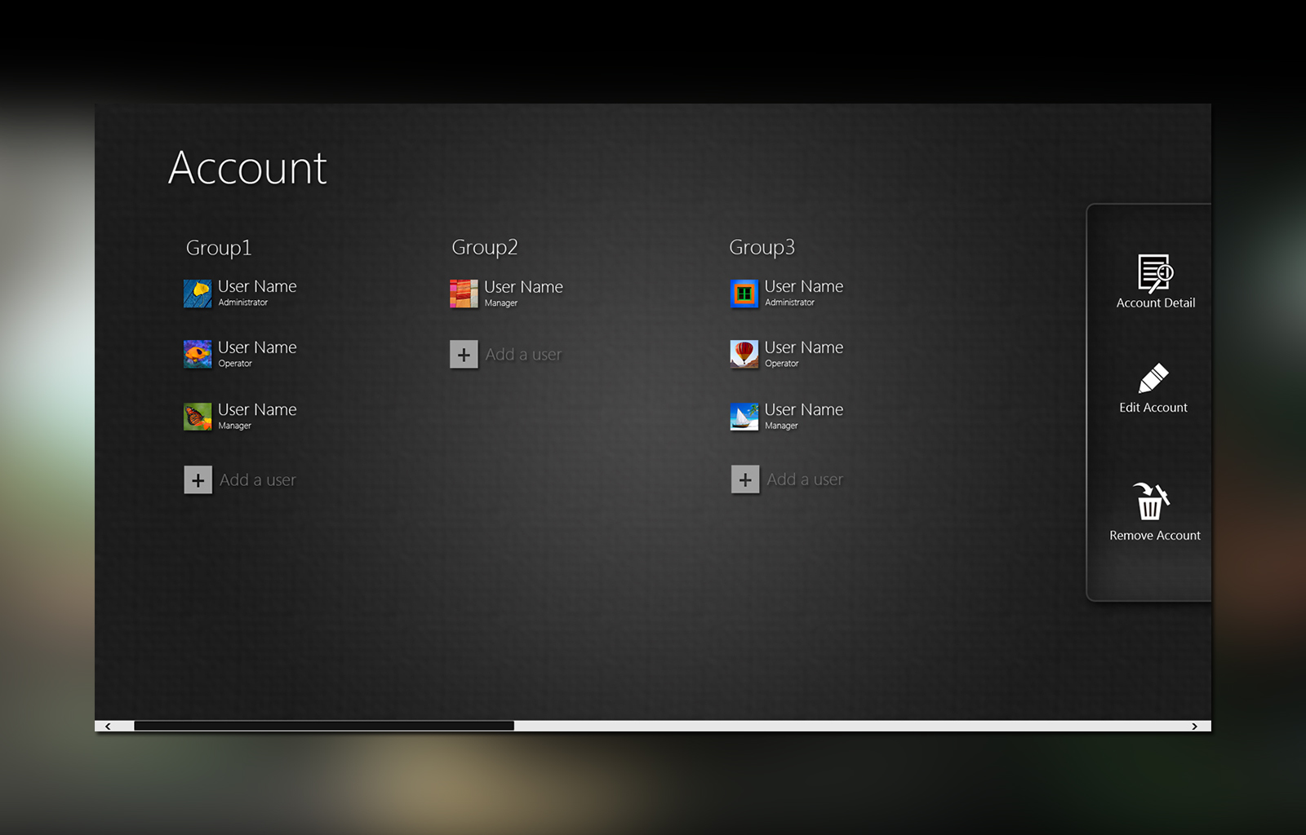Open the Account Detail icon
Screen dimensions: 1306x835
1155,273
